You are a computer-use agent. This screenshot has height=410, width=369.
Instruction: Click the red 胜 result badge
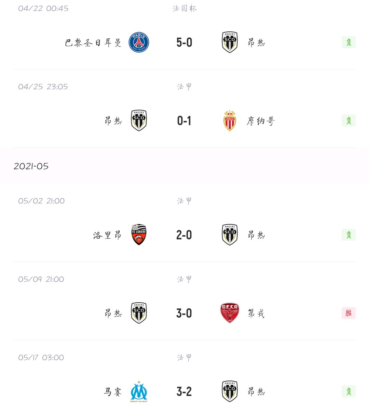(x=348, y=313)
